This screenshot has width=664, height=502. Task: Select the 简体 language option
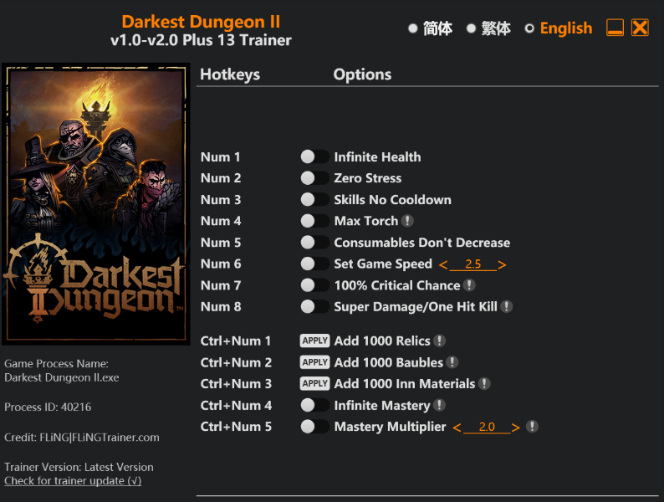pos(430,28)
